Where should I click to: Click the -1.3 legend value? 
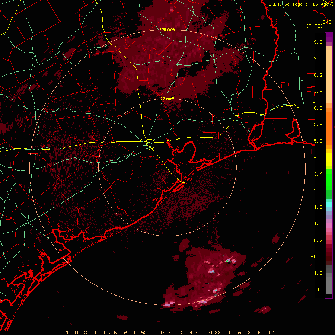(317, 273)
